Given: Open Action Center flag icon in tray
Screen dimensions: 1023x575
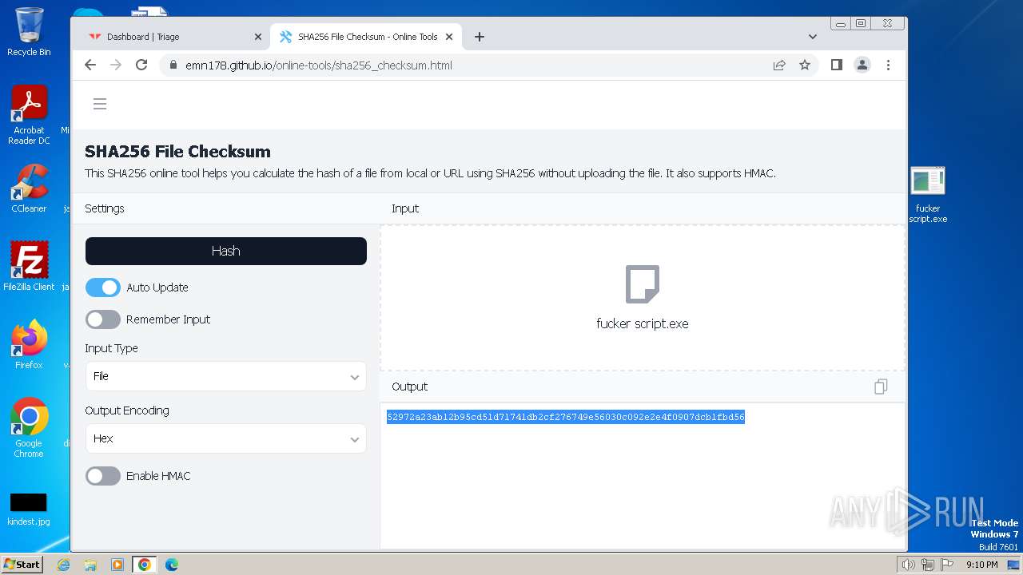Looking at the screenshot, I should tap(947, 565).
